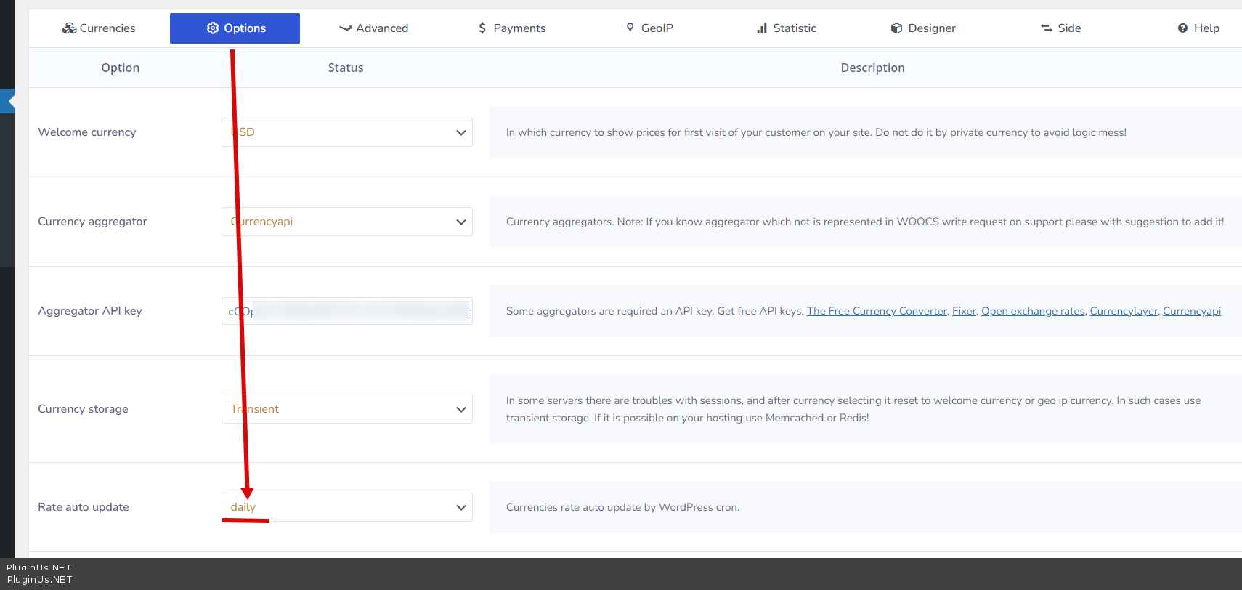
Task: Click the GeoIP map pin icon
Action: pos(630,28)
